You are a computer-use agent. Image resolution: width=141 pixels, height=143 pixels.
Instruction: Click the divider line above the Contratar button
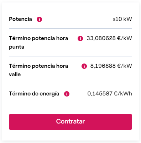(70, 103)
